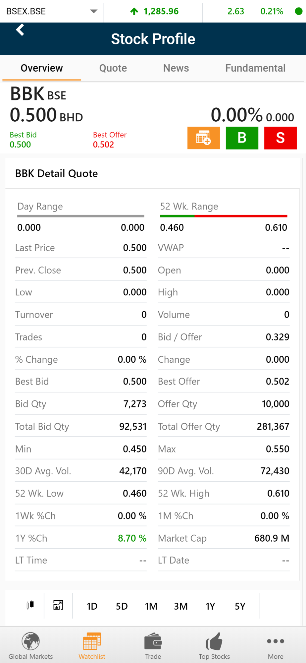Tap the BBK BSE symbol heading
This screenshot has height=663, width=306.
pos(38,93)
